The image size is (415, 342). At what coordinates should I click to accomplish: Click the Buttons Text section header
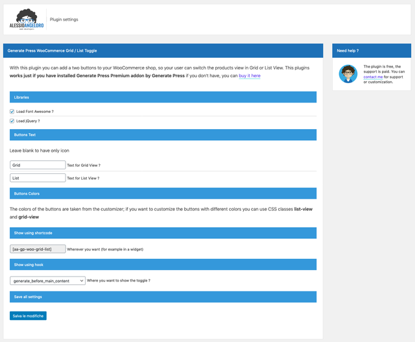163,135
